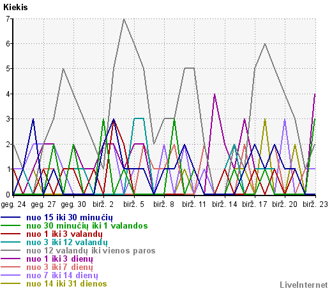Screen dimensions: 332x291
Task: Click the magenta-purple legend line swatch
Action: (x=11, y=259)
